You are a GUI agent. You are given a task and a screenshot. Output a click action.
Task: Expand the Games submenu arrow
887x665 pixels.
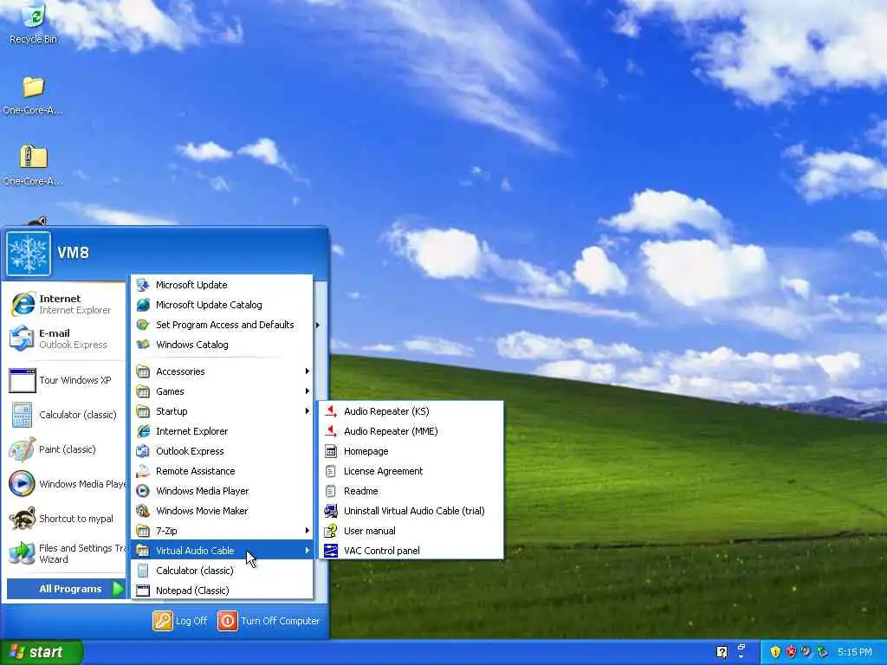(x=308, y=391)
